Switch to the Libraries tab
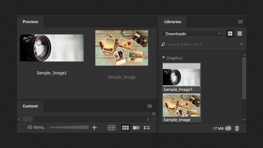This screenshot has width=263, height=148. 173,22
